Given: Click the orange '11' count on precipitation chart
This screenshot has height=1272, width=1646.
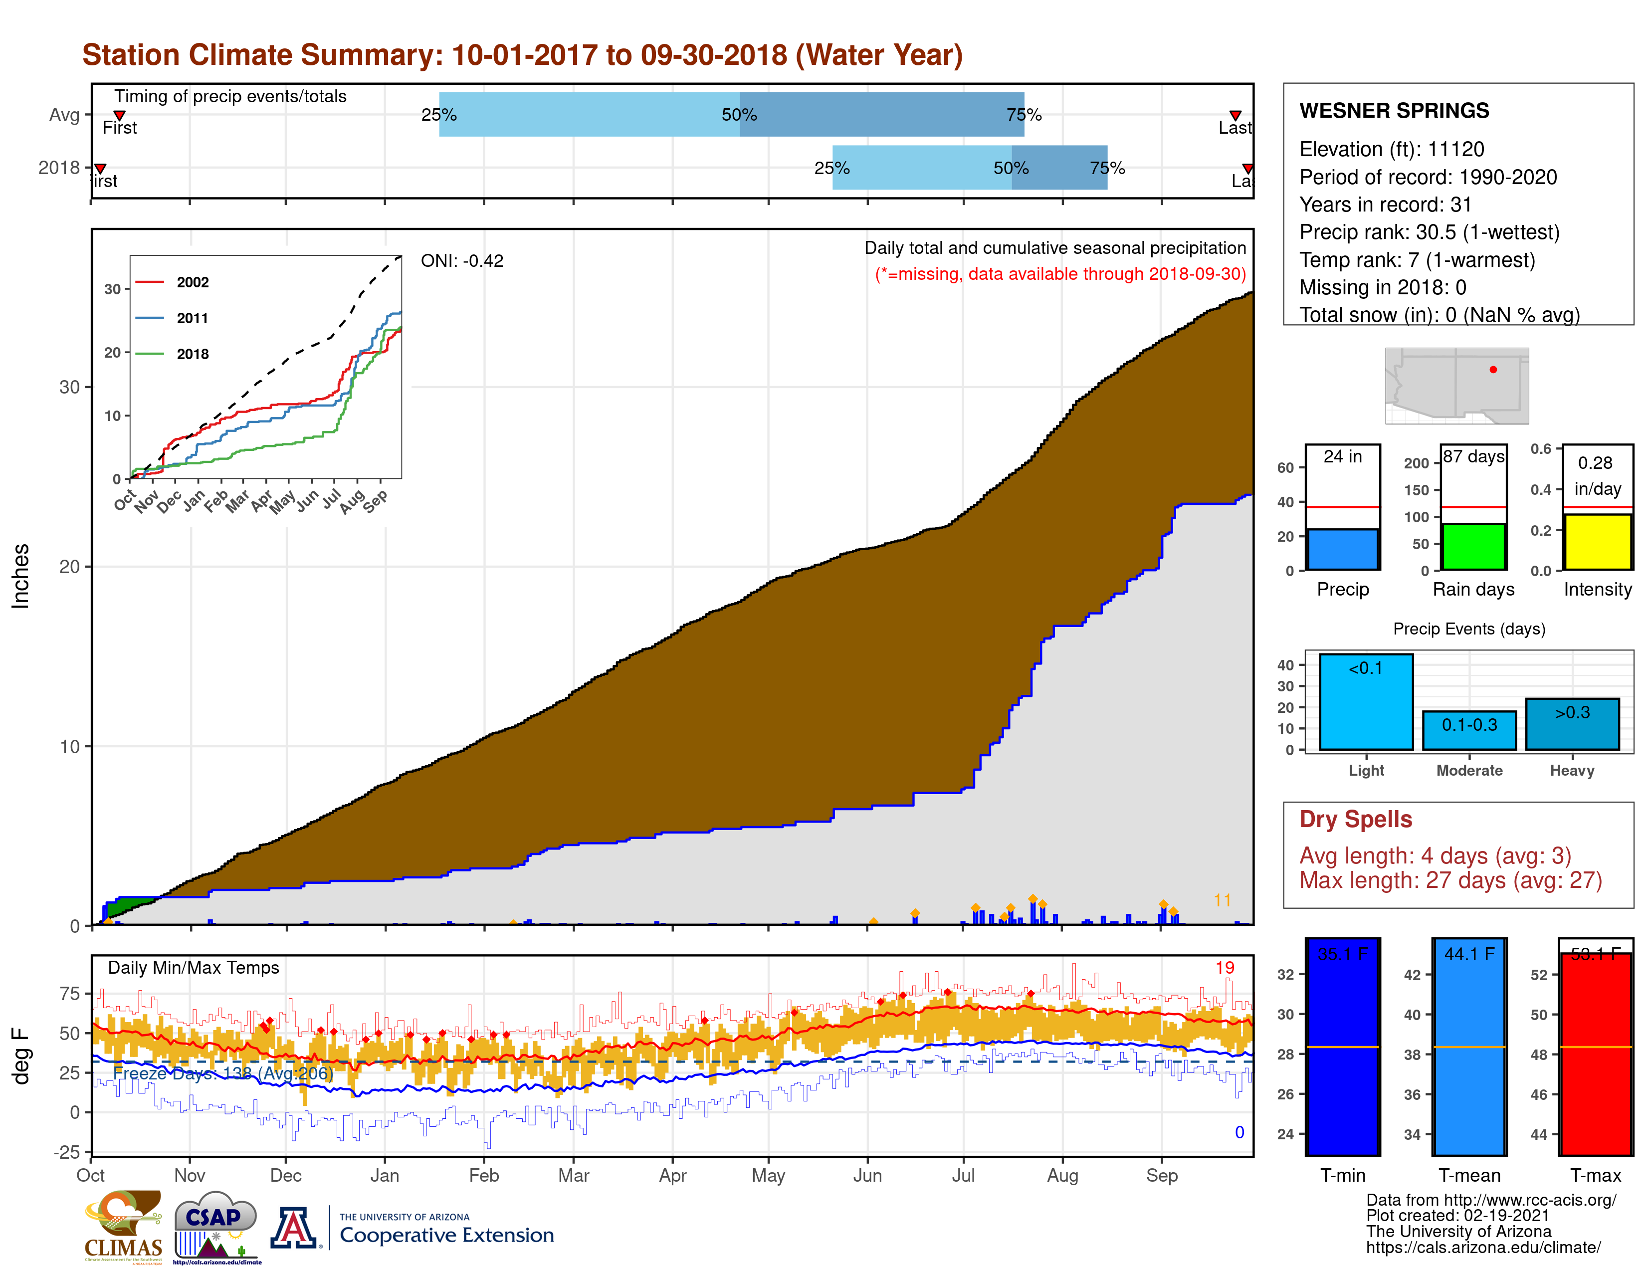Looking at the screenshot, I should click(1223, 900).
